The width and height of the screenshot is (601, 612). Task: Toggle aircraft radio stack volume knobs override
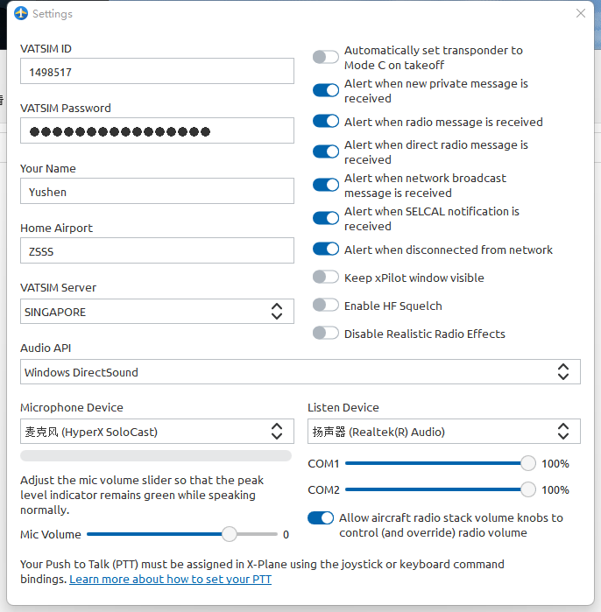pos(321,518)
